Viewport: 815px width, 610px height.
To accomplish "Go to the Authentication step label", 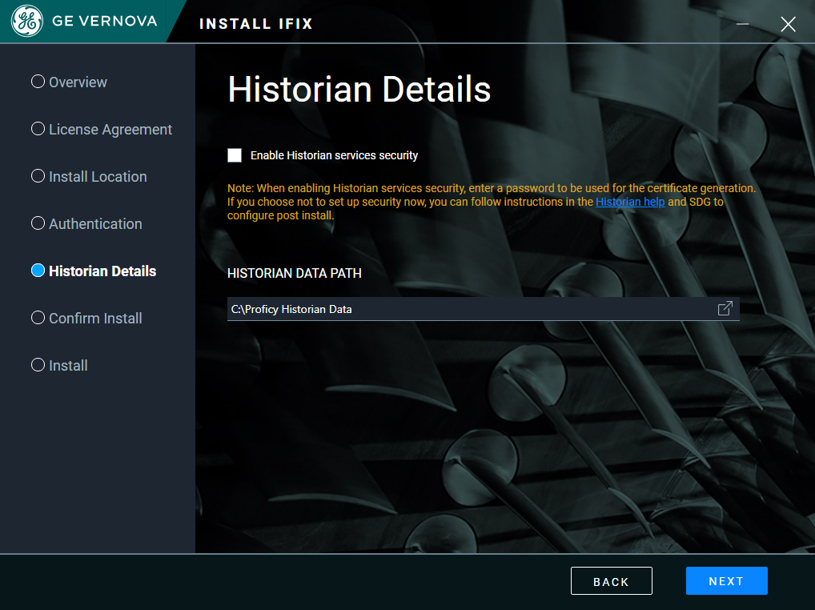I will tap(95, 224).
